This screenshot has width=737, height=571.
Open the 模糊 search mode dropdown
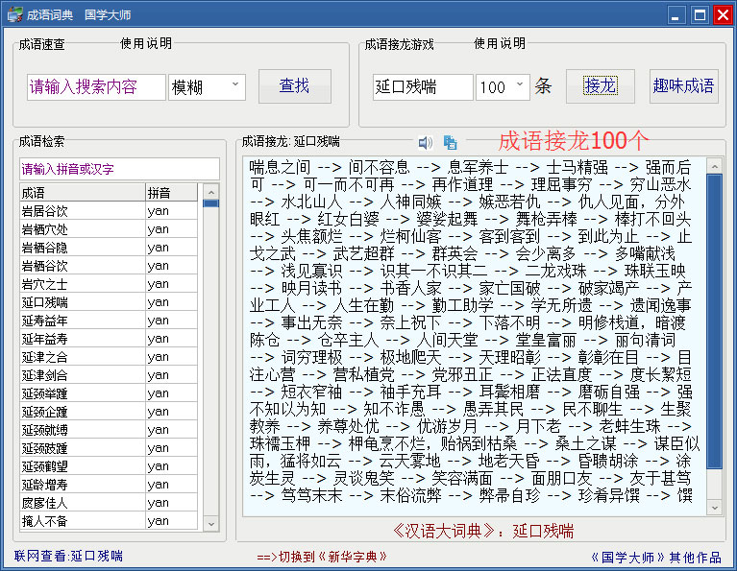coord(235,86)
